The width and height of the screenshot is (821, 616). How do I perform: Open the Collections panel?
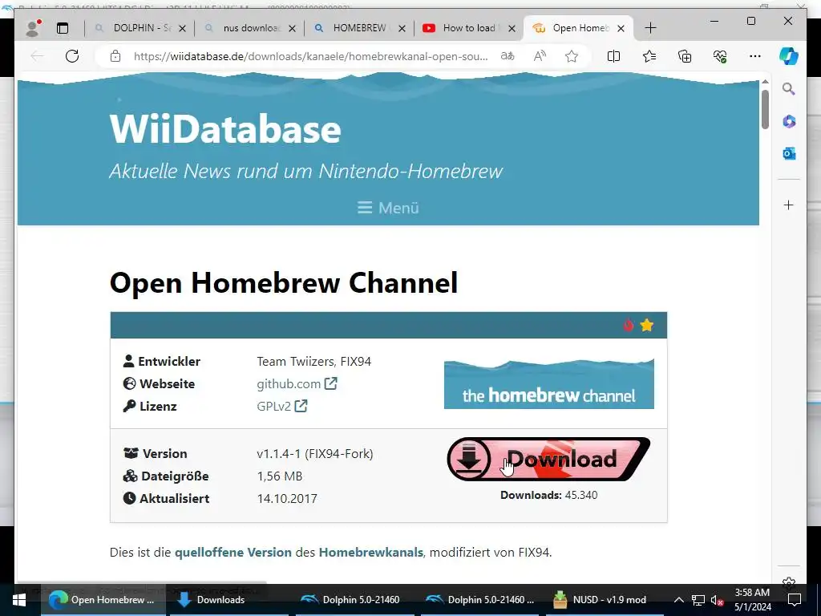click(x=685, y=56)
